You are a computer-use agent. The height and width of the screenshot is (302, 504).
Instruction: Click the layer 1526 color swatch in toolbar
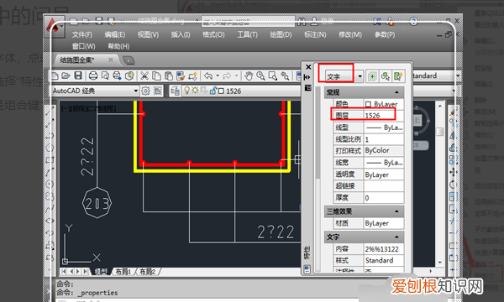tap(221, 91)
